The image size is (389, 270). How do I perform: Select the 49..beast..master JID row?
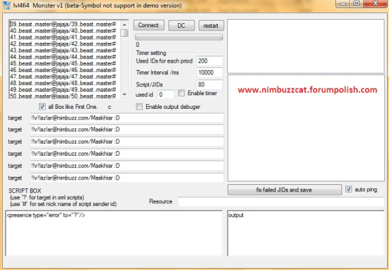click(x=63, y=90)
